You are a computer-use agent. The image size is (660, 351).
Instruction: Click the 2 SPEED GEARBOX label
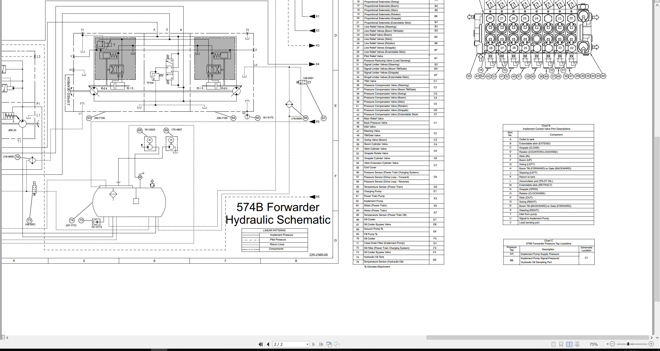(69, 91)
